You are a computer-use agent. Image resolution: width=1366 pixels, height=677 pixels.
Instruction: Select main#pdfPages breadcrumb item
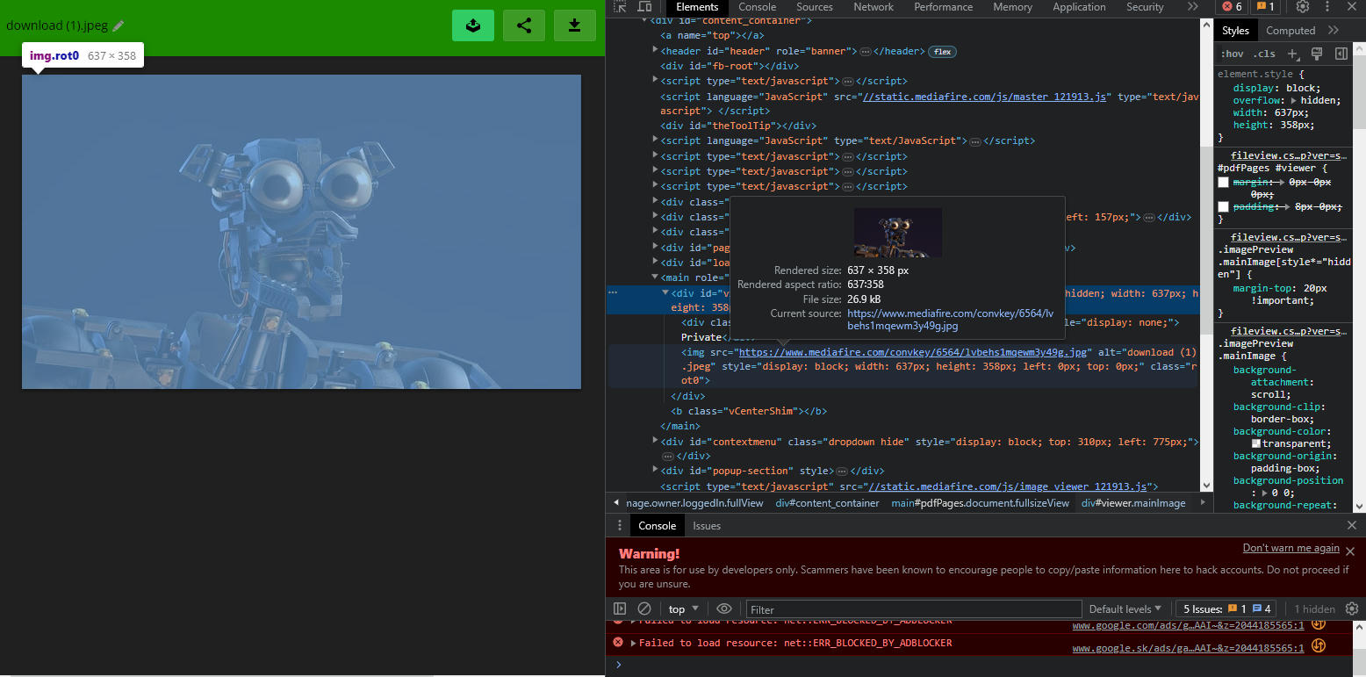coord(981,503)
